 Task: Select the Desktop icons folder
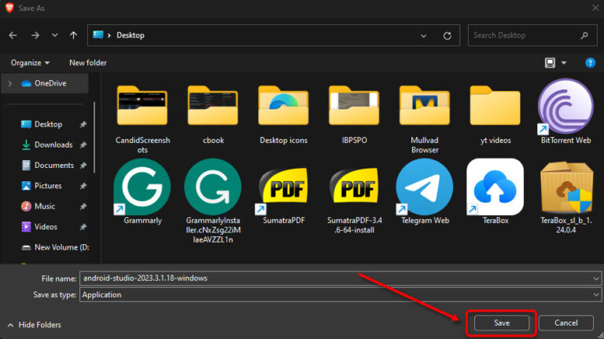click(283, 115)
